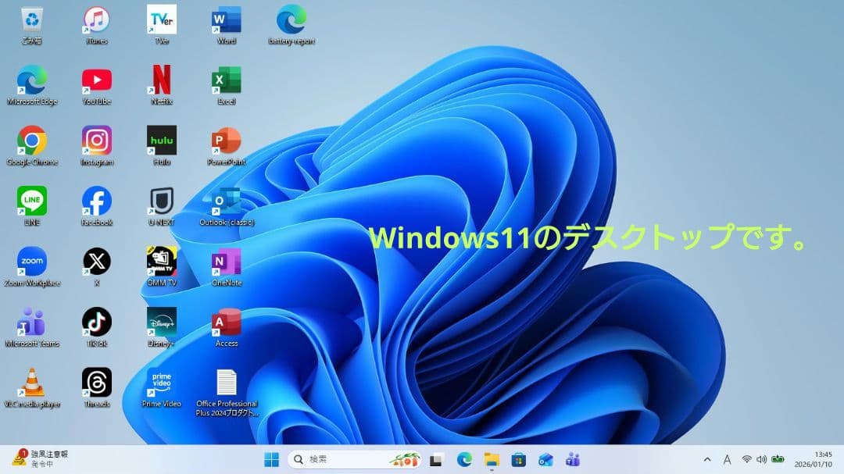Launch Hulu
The image size is (844, 474).
pos(161,141)
